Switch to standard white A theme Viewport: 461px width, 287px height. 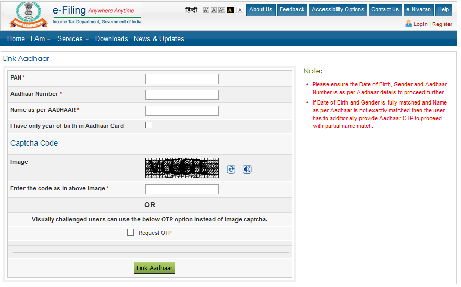(240, 10)
